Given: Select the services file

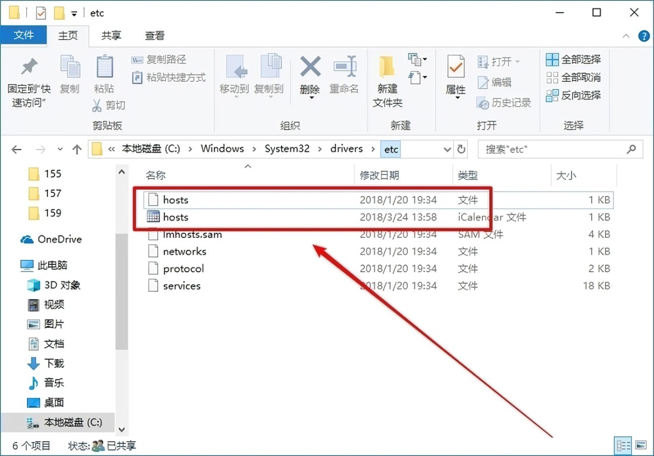Looking at the screenshot, I should click(x=378, y=285).
